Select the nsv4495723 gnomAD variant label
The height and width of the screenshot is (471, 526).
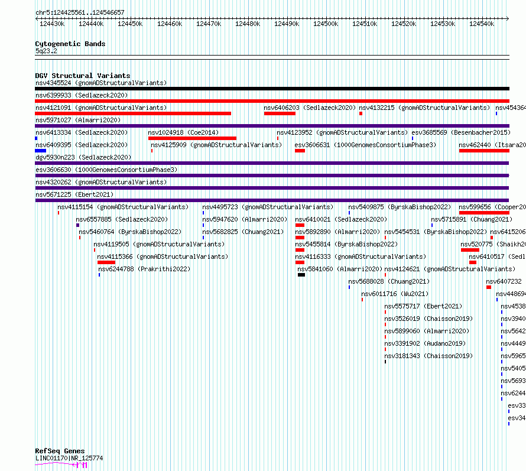(268, 207)
